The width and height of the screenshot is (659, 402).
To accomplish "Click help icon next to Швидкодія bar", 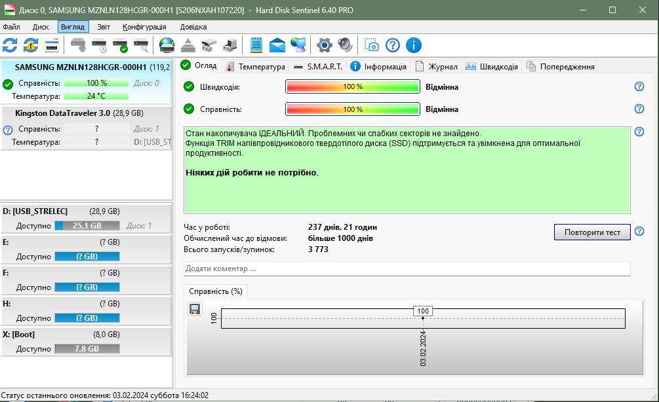I will click(639, 86).
